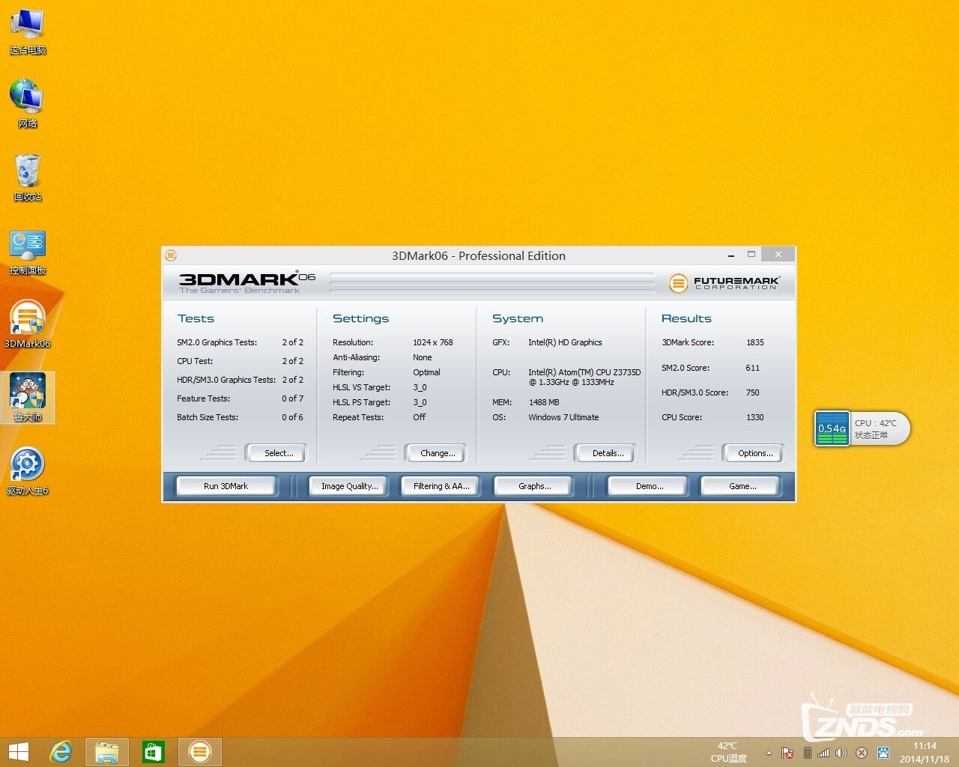Click the GFX Intel(R) HD Graphics text

point(565,342)
